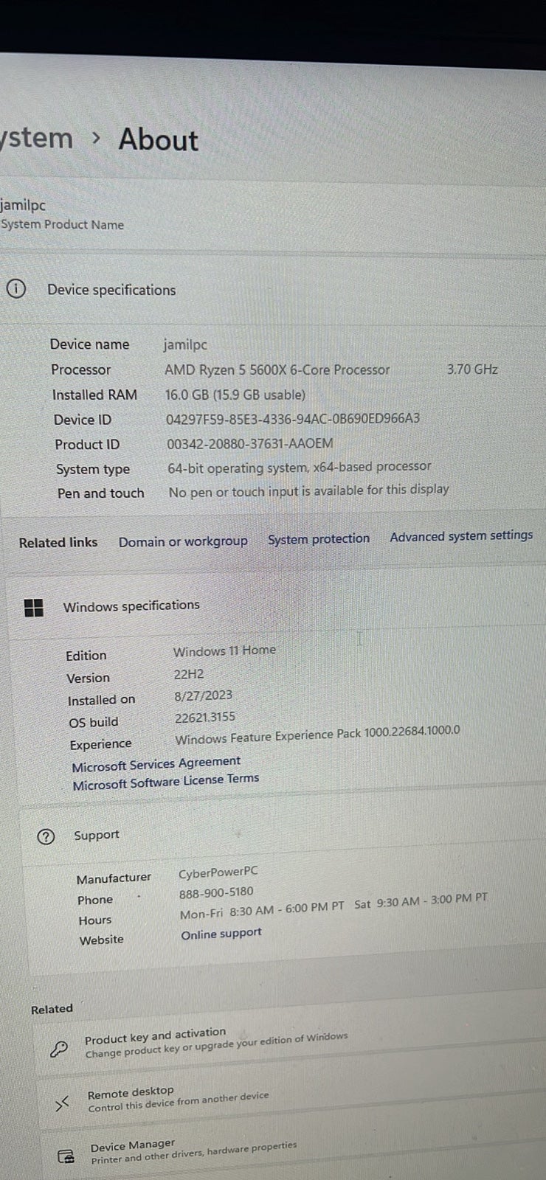Click the Related heading above Product key
Viewport: 546px width, 1180px height.
coord(52,1009)
